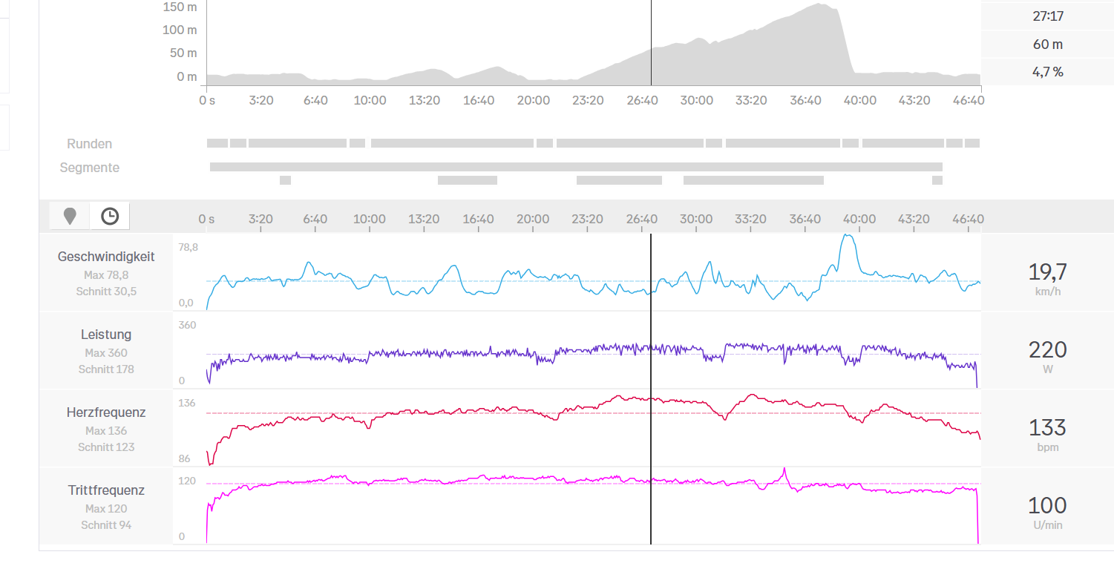Select the segment bar spanning 23:20 to 27:30
The image size is (1114, 566).
pyautogui.click(x=619, y=180)
